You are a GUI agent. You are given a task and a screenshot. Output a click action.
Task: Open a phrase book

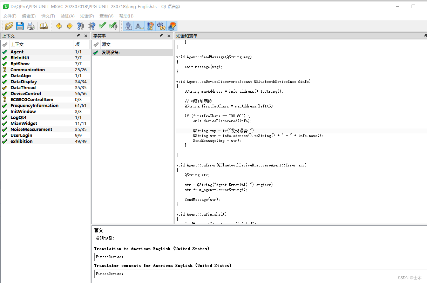[x=43, y=26]
